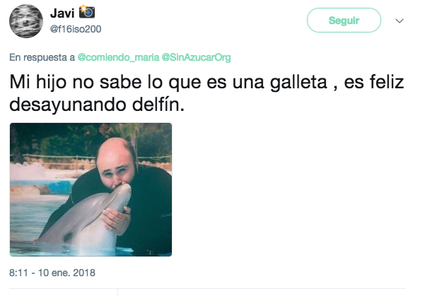Click the date 10 ene. 2018

coord(66,273)
